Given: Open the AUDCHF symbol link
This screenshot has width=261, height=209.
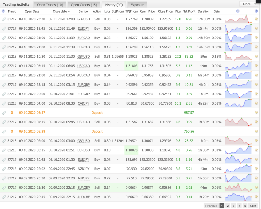Looking at the screenshot, I should click(83, 197).
